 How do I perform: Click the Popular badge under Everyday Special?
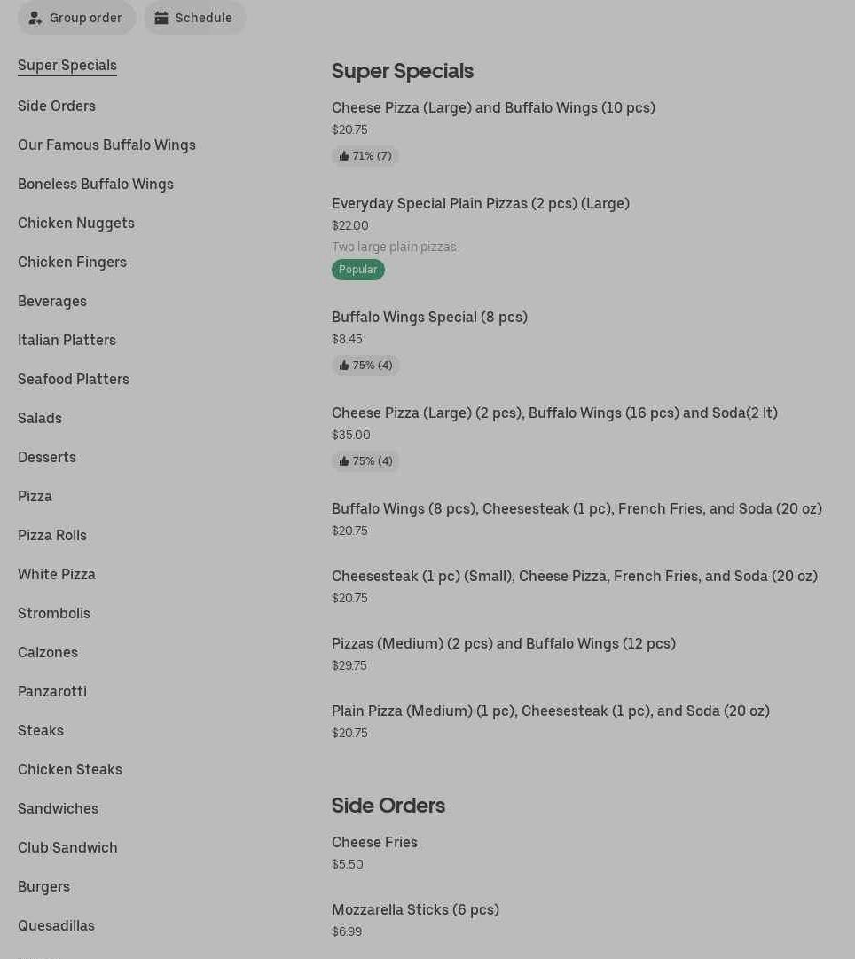[x=357, y=270]
